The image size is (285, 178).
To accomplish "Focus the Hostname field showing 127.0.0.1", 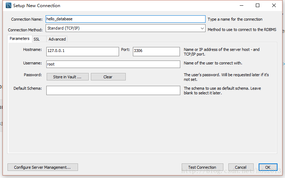I will coord(83,52).
